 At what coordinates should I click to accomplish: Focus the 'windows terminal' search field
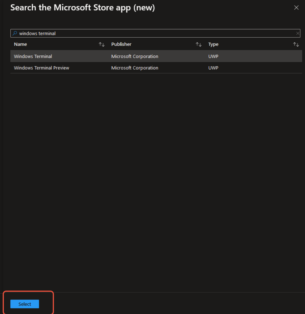point(155,33)
